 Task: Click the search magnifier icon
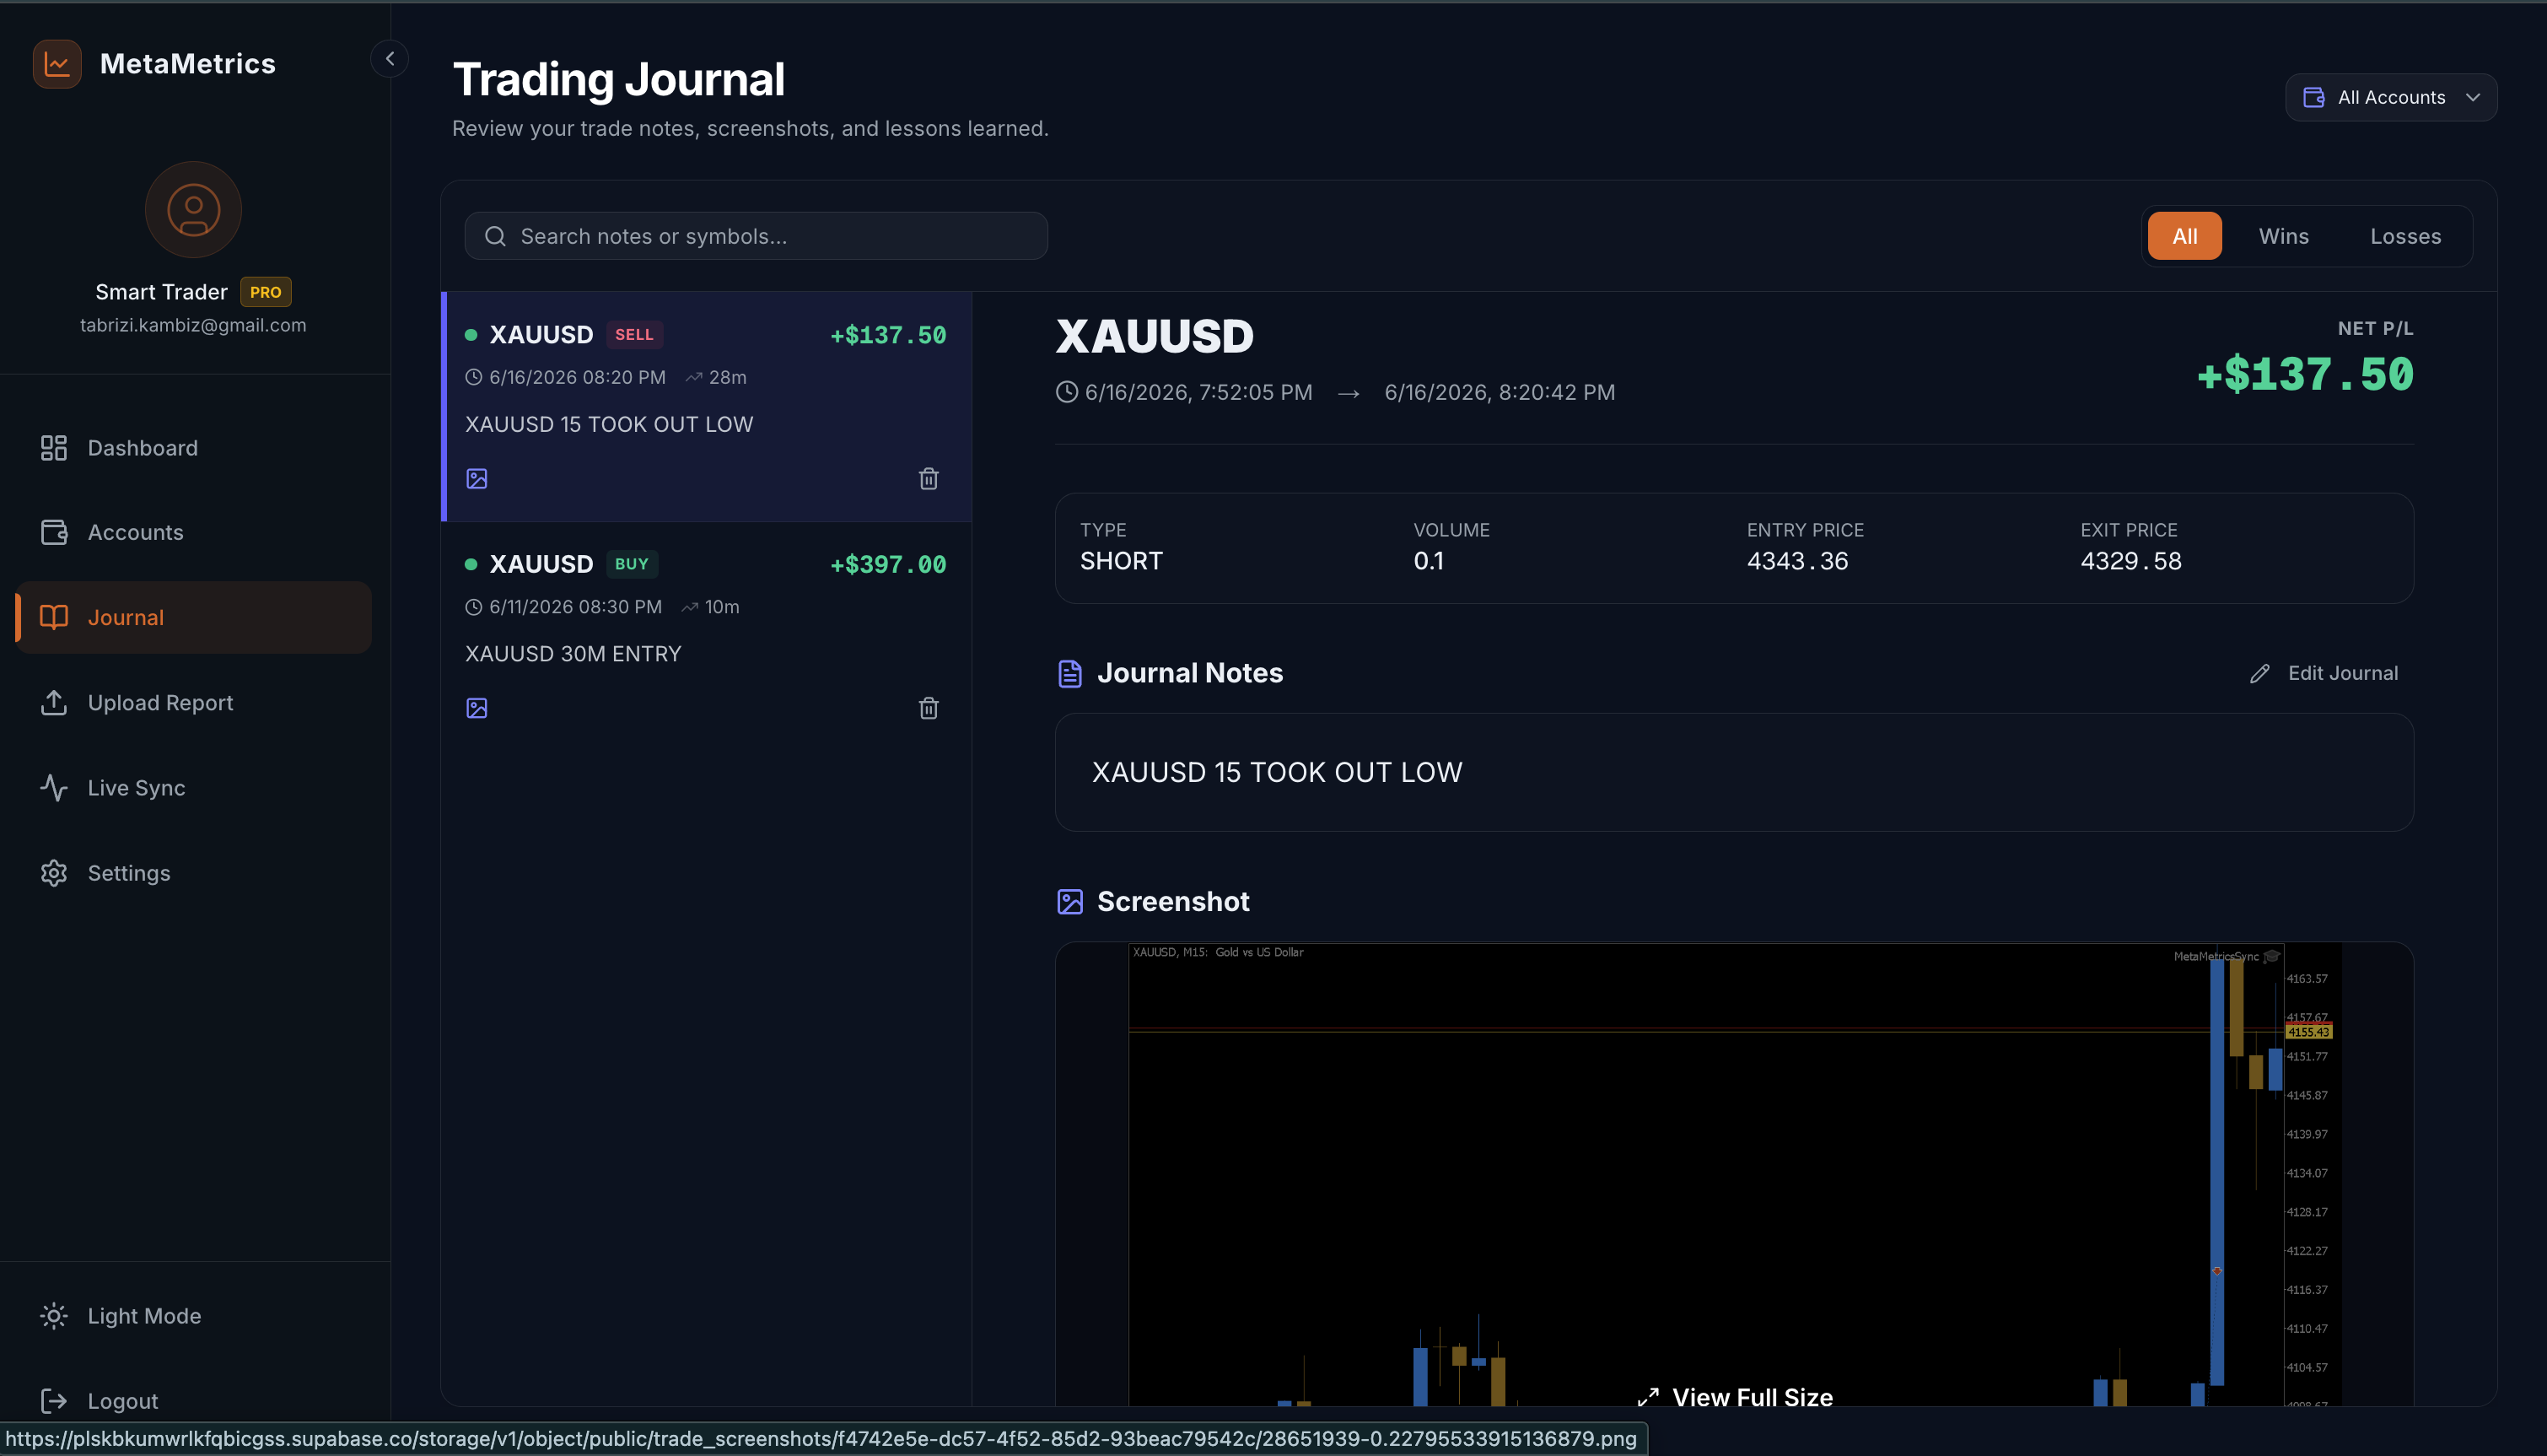[495, 236]
